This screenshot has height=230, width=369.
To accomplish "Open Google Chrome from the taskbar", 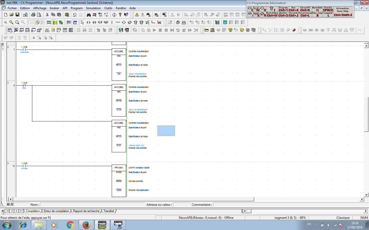I will (x=70, y=225).
